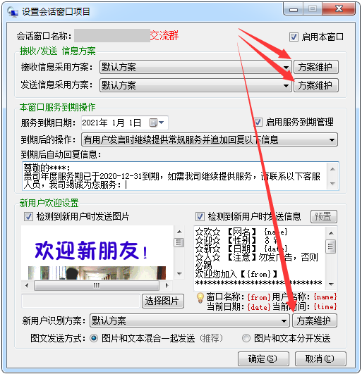Click the 预置 preset button
362x374 pixels.
(323, 216)
